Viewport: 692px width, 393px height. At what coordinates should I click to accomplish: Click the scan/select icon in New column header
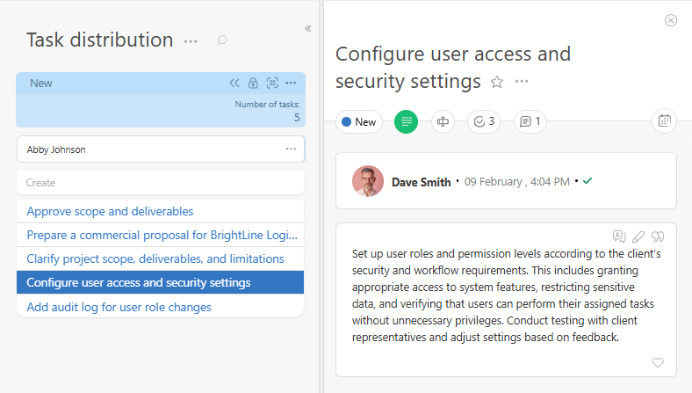point(272,84)
